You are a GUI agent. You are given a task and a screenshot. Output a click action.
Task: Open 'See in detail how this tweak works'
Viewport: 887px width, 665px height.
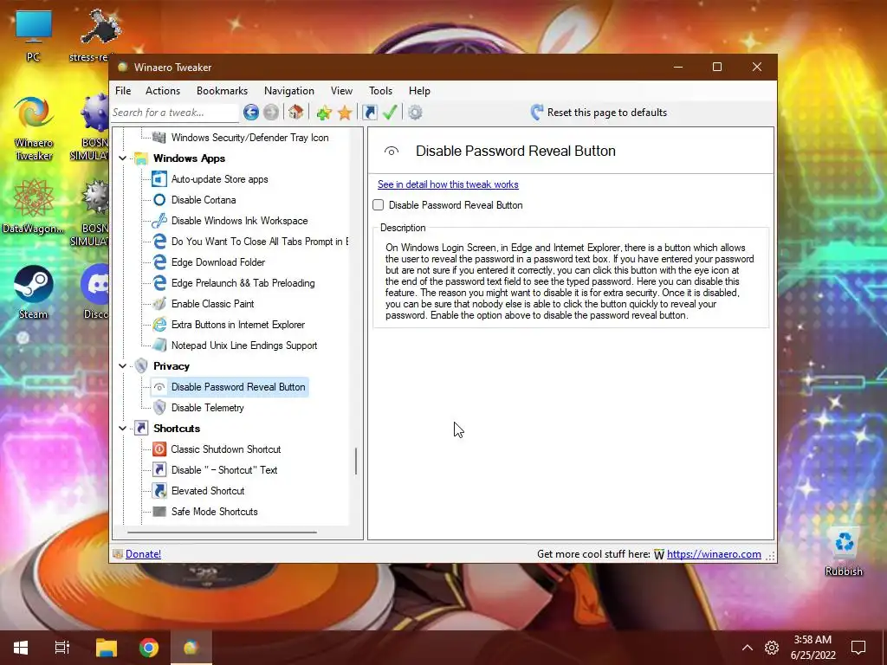tap(448, 184)
